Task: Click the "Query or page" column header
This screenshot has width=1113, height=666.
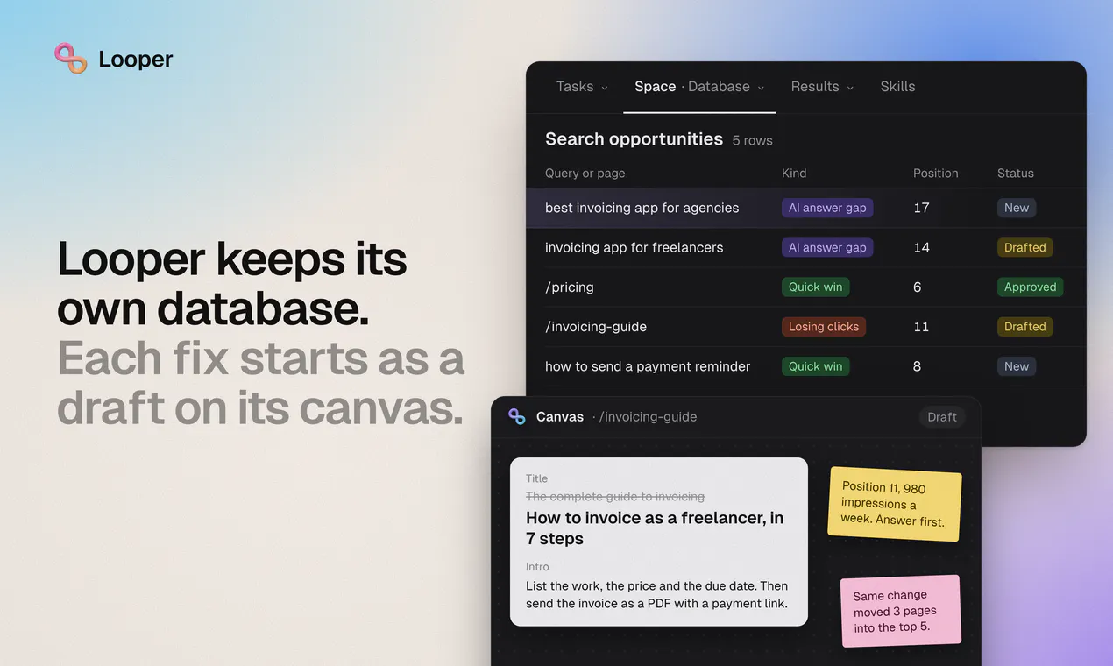Action: 585,174
